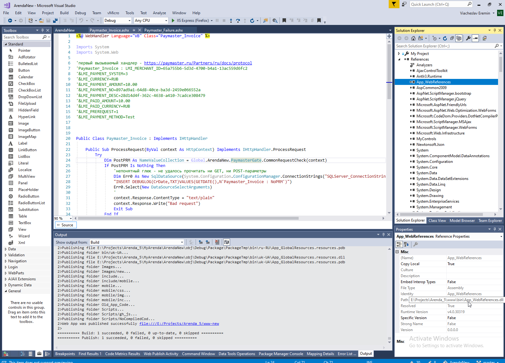Click the Source view button
Image resolution: width=505 pixels, height=363 pixels.
[65, 225]
